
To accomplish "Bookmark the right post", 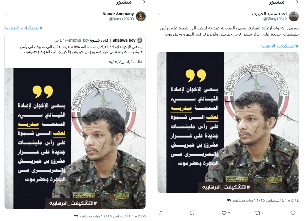I will tap(192, 213).
